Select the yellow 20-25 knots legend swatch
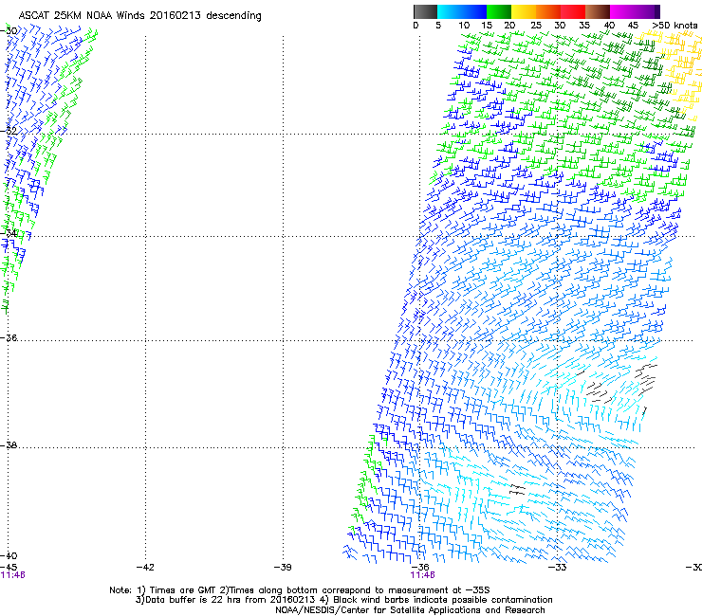Viewport: 702px width, 616px height. pos(524,11)
